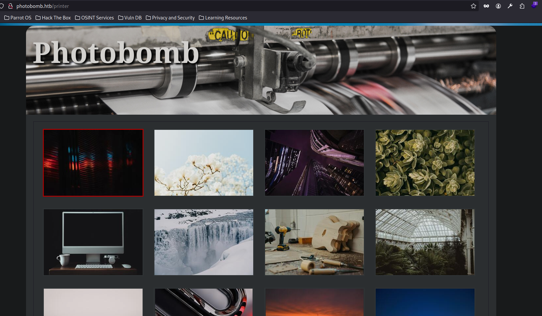Select the green succulent plants photo
Image resolution: width=542 pixels, height=316 pixels.
pos(425,163)
